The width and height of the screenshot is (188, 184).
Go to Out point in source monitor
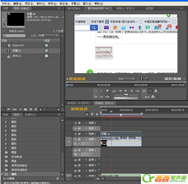pos(101,96)
